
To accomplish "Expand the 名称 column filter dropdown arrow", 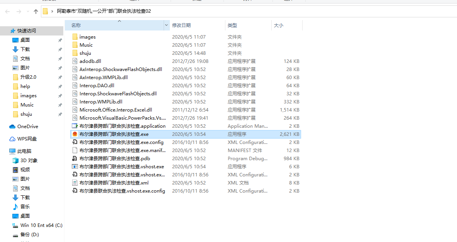I will (x=166, y=25).
